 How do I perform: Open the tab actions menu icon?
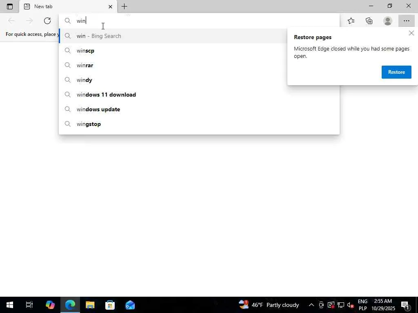pos(10,7)
